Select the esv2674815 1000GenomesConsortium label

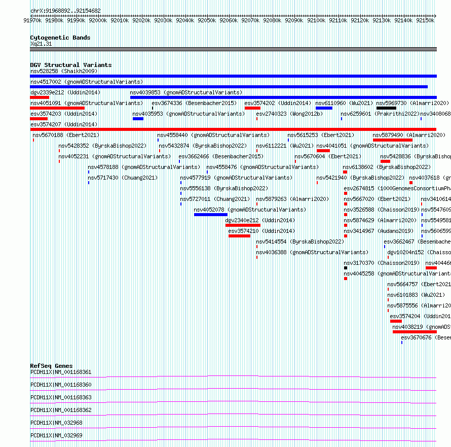click(x=397, y=188)
